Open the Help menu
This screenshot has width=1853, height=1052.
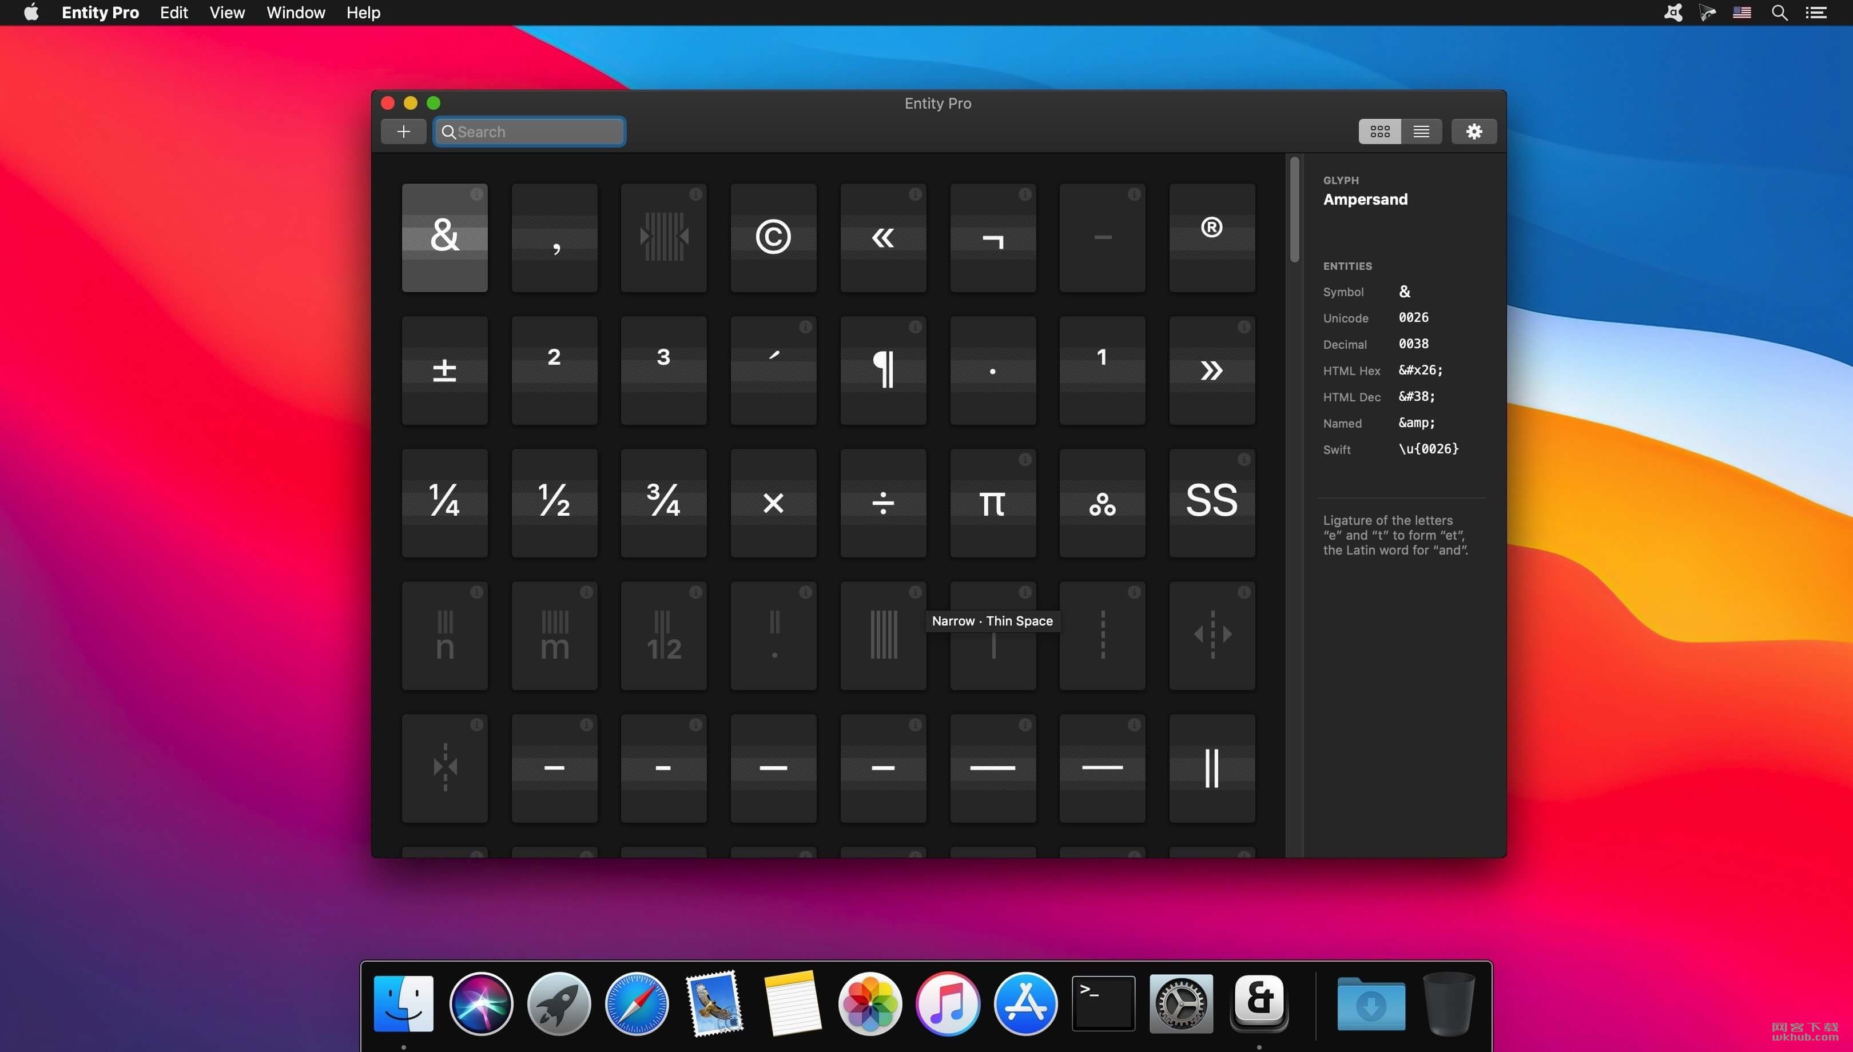click(363, 12)
